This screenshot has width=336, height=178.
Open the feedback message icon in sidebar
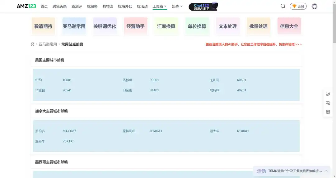click(328, 103)
